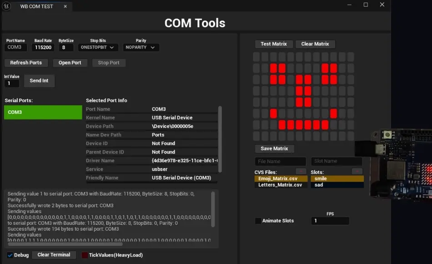Screen dimensions: 432x264
Task: Open the Stop Bits ONESTOPBIT dropdown
Action: click(98, 47)
